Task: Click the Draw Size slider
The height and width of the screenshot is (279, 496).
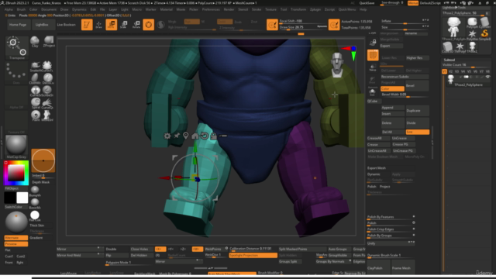Action: click(x=304, y=28)
